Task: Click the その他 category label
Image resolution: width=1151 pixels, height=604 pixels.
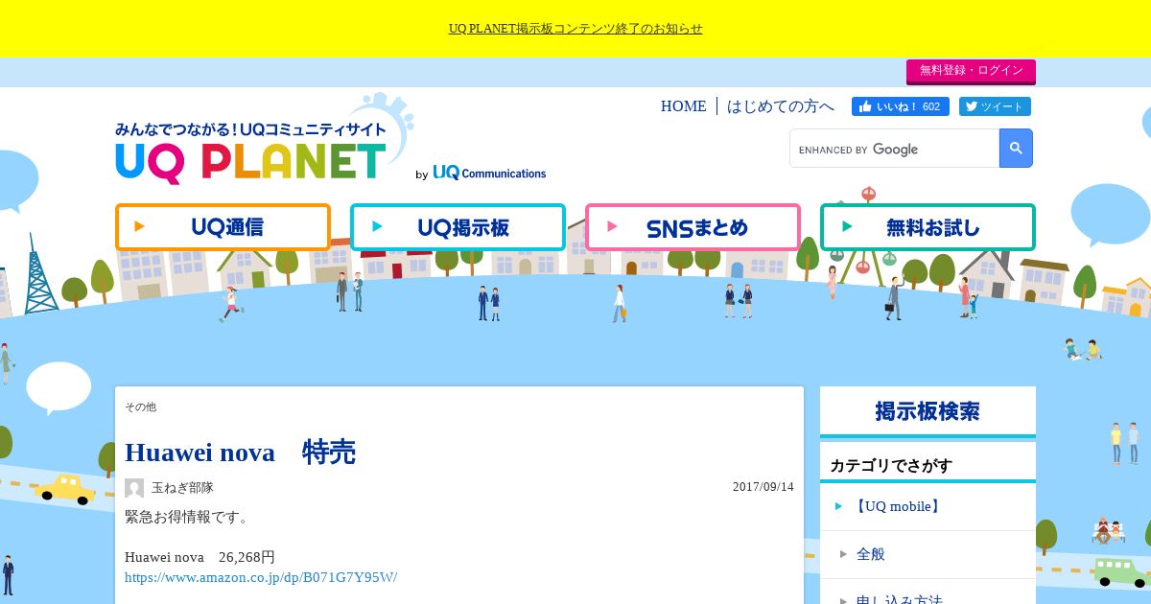Action: point(140,407)
